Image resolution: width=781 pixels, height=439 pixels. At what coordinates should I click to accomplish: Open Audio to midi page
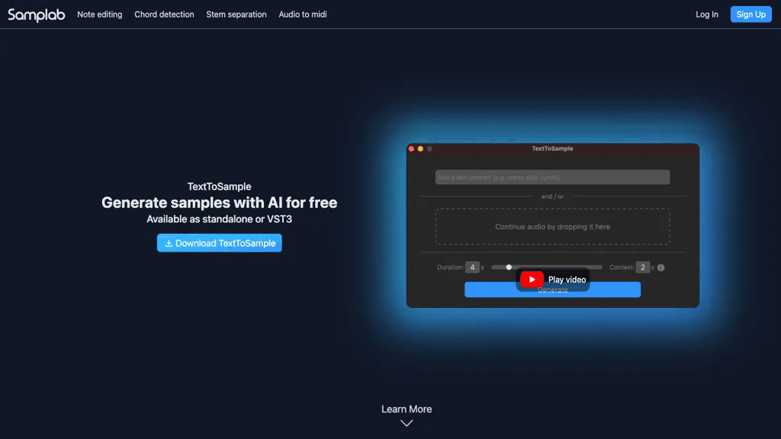click(x=303, y=14)
